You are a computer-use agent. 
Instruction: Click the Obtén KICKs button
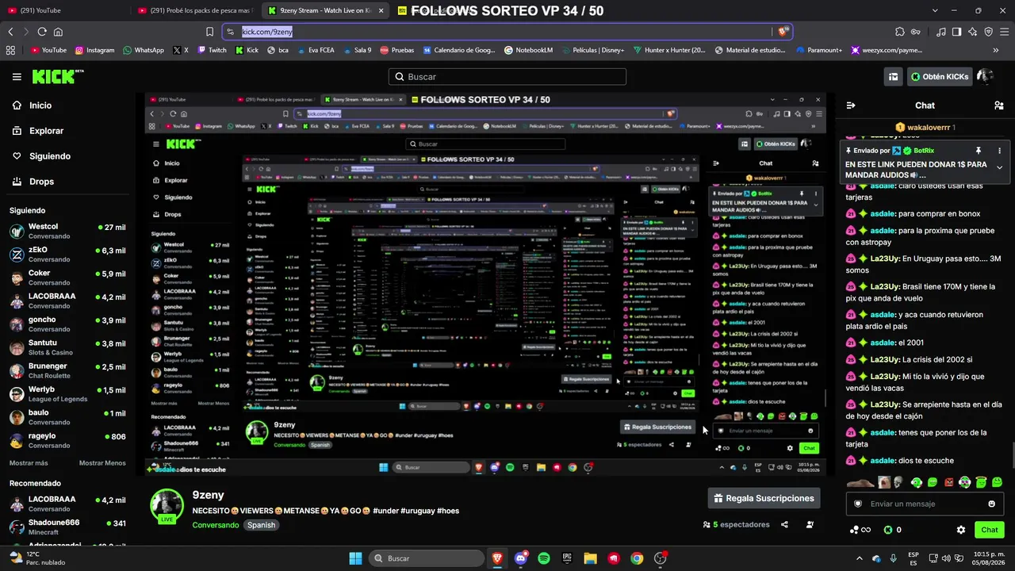940,77
